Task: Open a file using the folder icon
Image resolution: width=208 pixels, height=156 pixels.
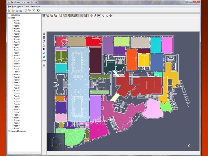Action: point(13,10)
